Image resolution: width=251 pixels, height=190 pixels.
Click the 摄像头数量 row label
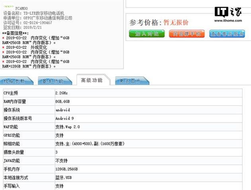tap(14, 152)
